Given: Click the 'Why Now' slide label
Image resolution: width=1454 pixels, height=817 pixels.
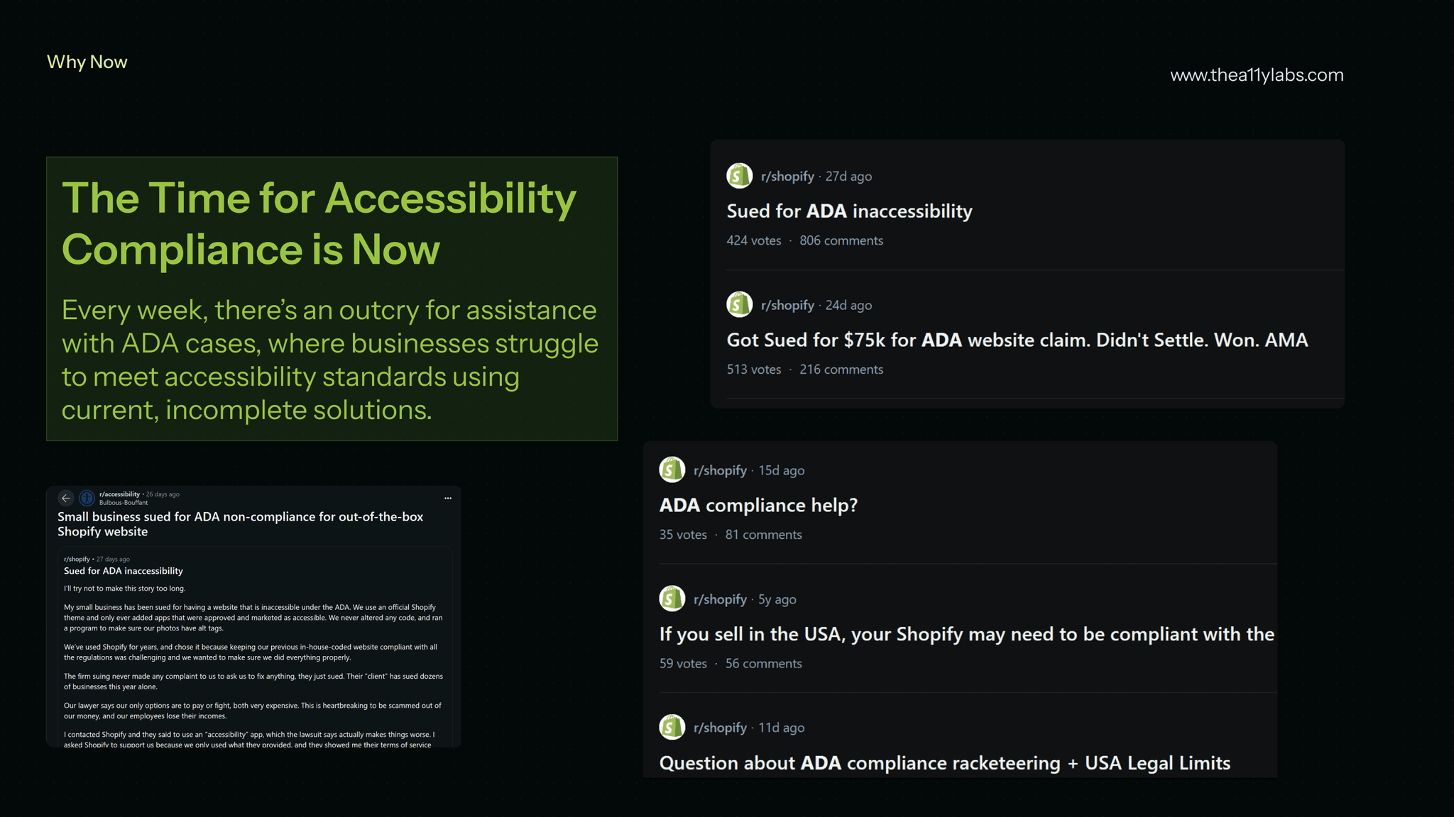Looking at the screenshot, I should (x=87, y=62).
